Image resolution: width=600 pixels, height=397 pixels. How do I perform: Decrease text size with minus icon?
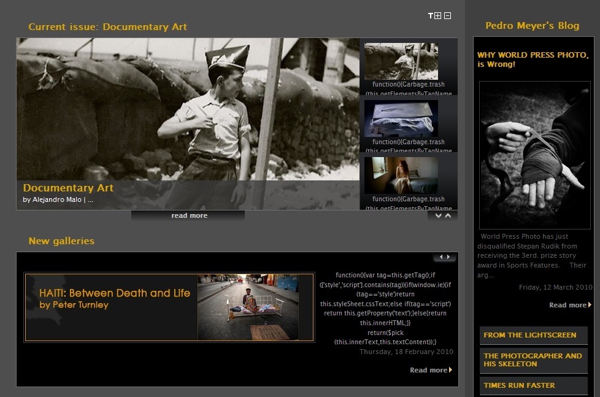click(447, 16)
